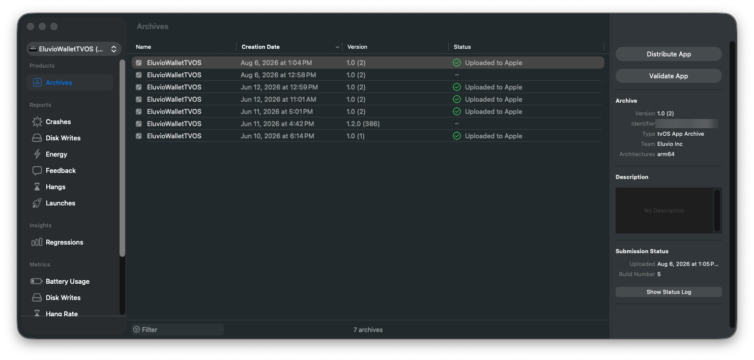Click the Archives icon in the sidebar
Image resolution: width=754 pixels, height=360 pixels.
37,82
